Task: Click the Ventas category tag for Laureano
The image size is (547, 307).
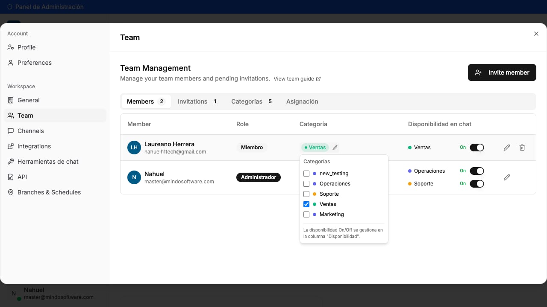Action: 315,148
